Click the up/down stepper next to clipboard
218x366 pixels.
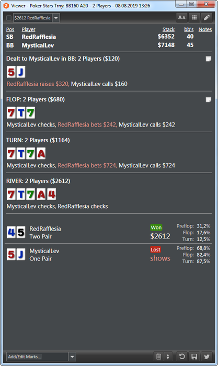[168, 357]
